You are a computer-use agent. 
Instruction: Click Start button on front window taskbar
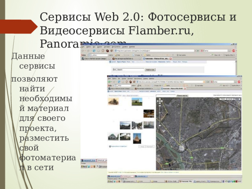[110, 181]
